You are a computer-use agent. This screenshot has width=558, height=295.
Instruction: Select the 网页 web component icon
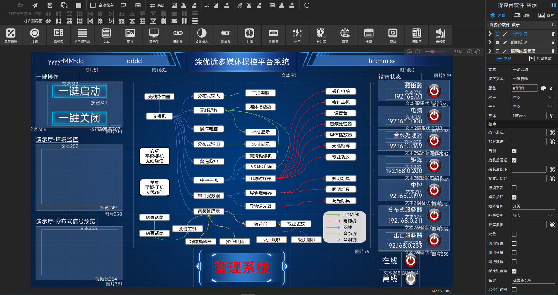click(345, 36)
